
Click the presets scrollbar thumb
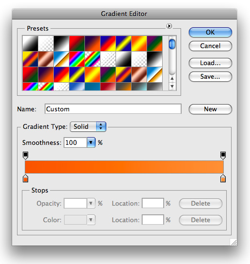pyautogui.click(x=172, y=44)
